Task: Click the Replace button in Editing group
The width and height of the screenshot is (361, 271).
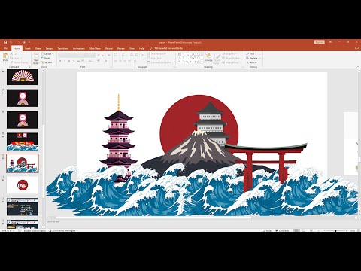Action: [253, 58]
